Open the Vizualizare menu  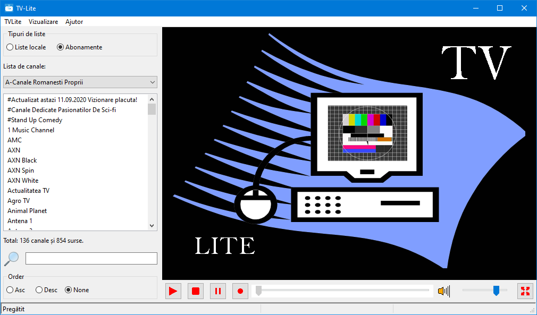click(x=43, y=22)
